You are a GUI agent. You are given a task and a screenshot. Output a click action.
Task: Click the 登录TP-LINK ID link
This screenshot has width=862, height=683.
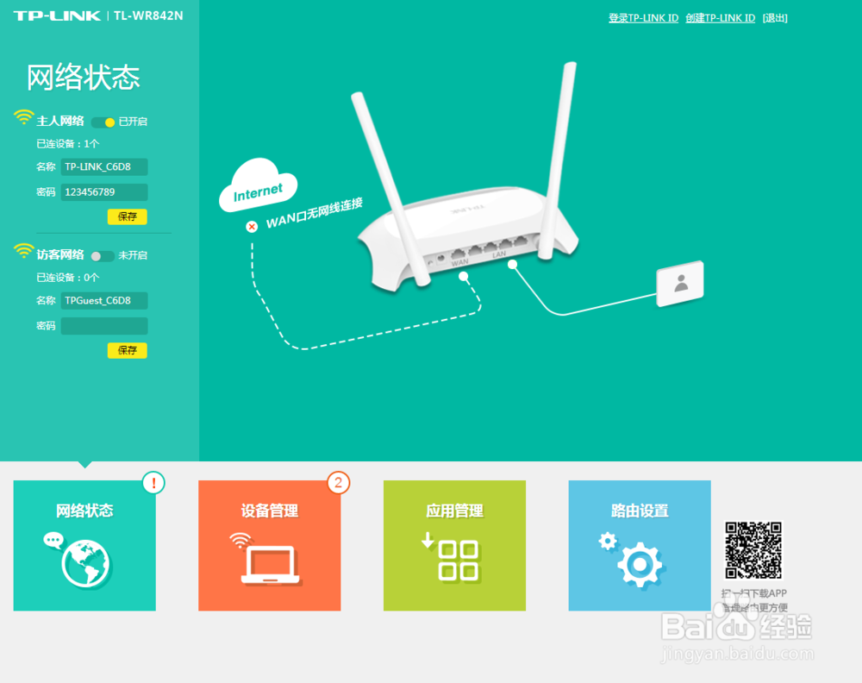[x=643, y=18]
